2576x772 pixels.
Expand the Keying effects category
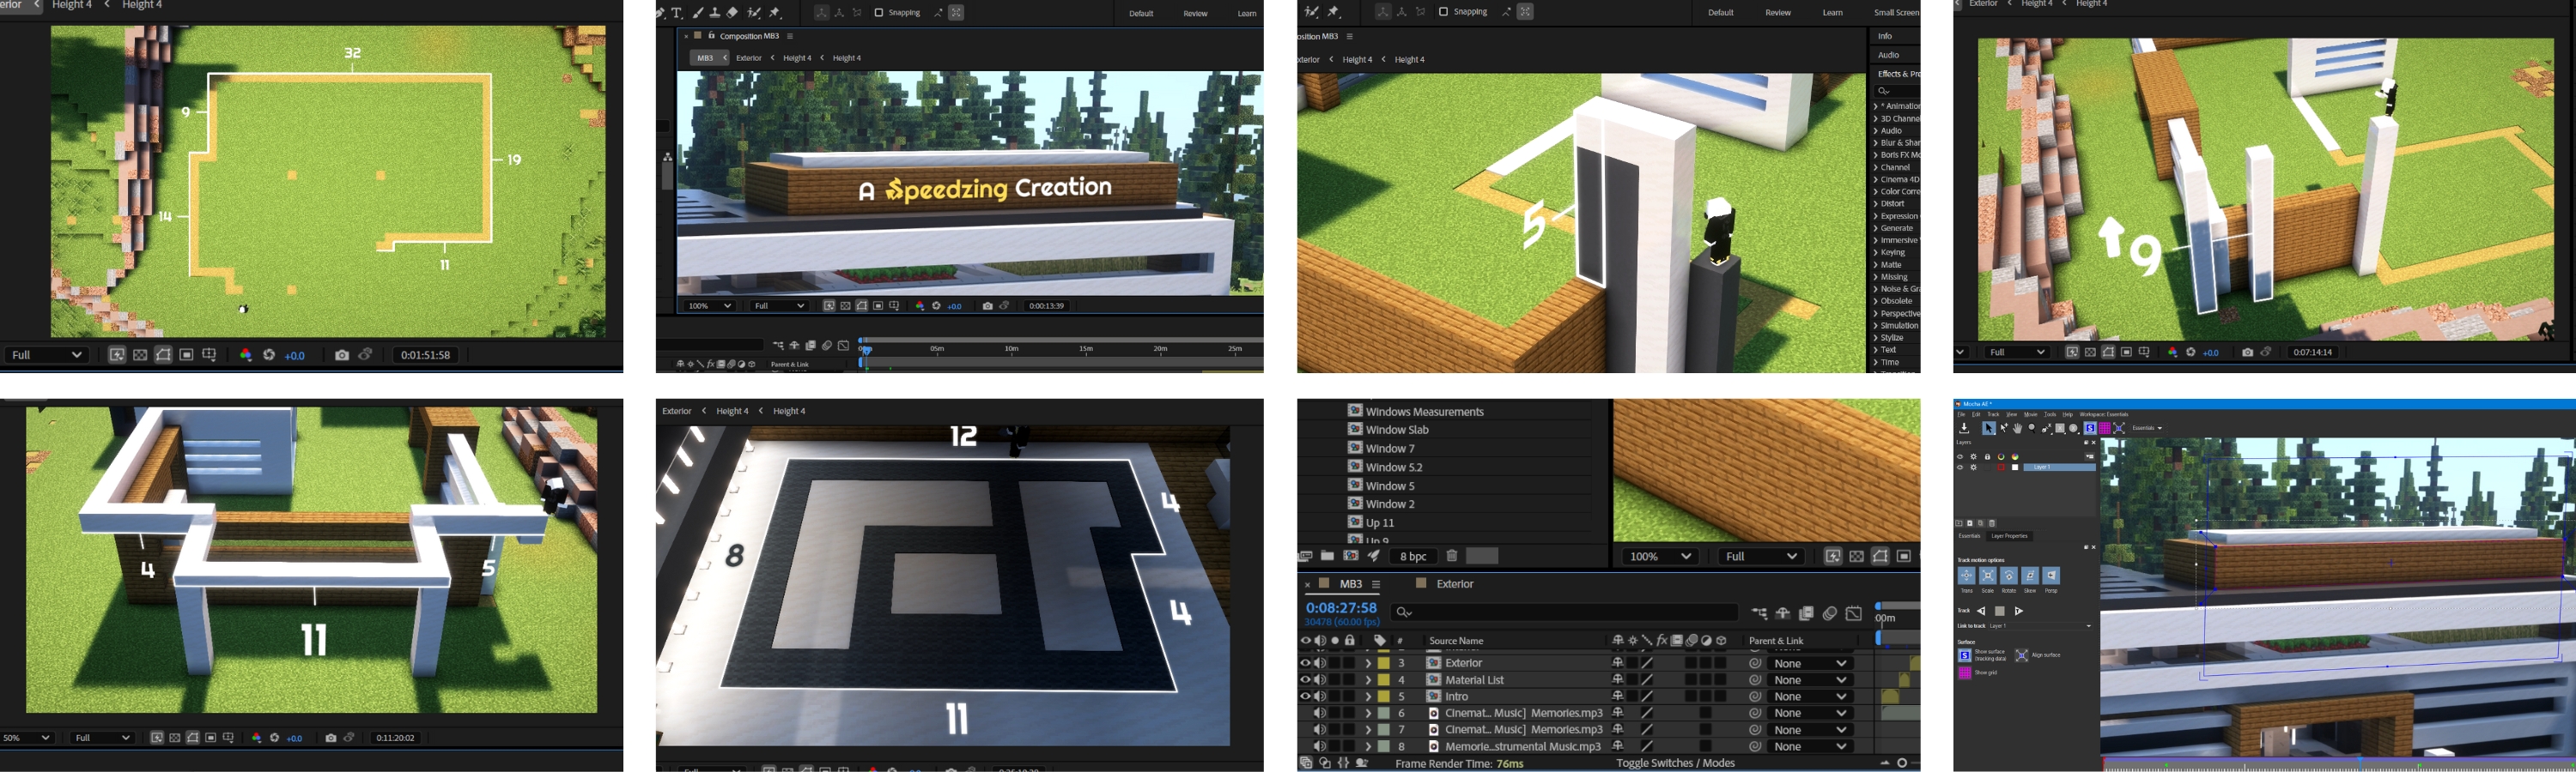click(x=1876, y=253)
